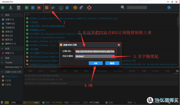
Task: Click the 订阅 URL input field
Action: tap(95, 51)
